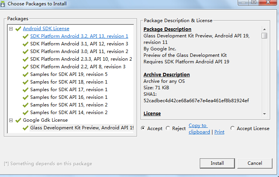The image size is (279, 177).
Task: Click checkmark beside SDK Platform Android 3.0
Action: click(x=25, y=51)
